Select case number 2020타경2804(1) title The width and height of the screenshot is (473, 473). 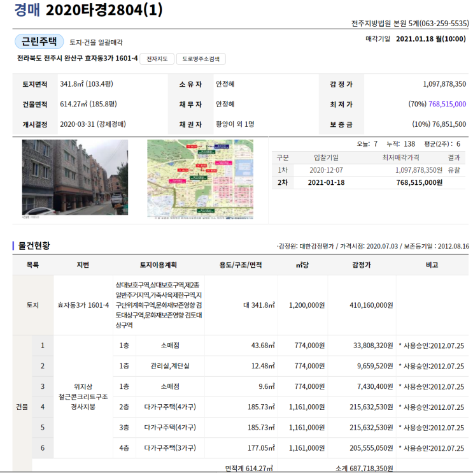coord(104,10)
